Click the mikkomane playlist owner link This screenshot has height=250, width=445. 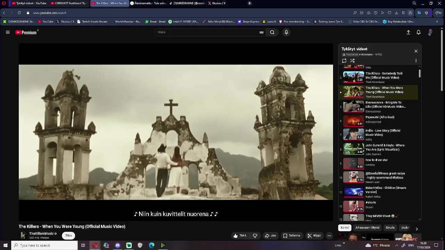365,55
